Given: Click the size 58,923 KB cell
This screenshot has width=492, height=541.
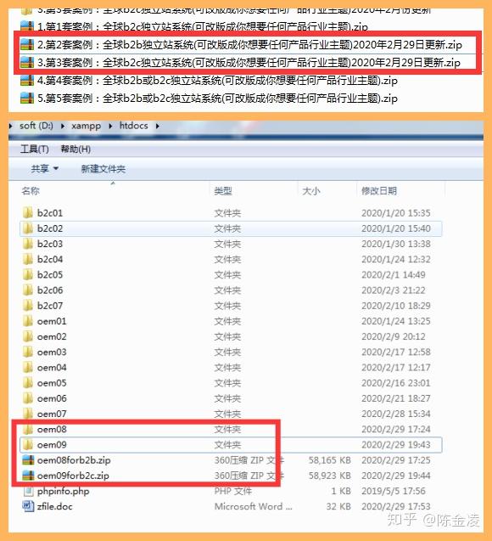Looking at the screenshot, I should (330, 476).
